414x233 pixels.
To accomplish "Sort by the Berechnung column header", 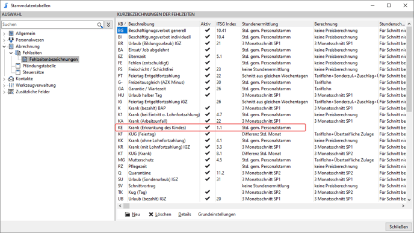I will pyautogui.click(x=345, y=24).
